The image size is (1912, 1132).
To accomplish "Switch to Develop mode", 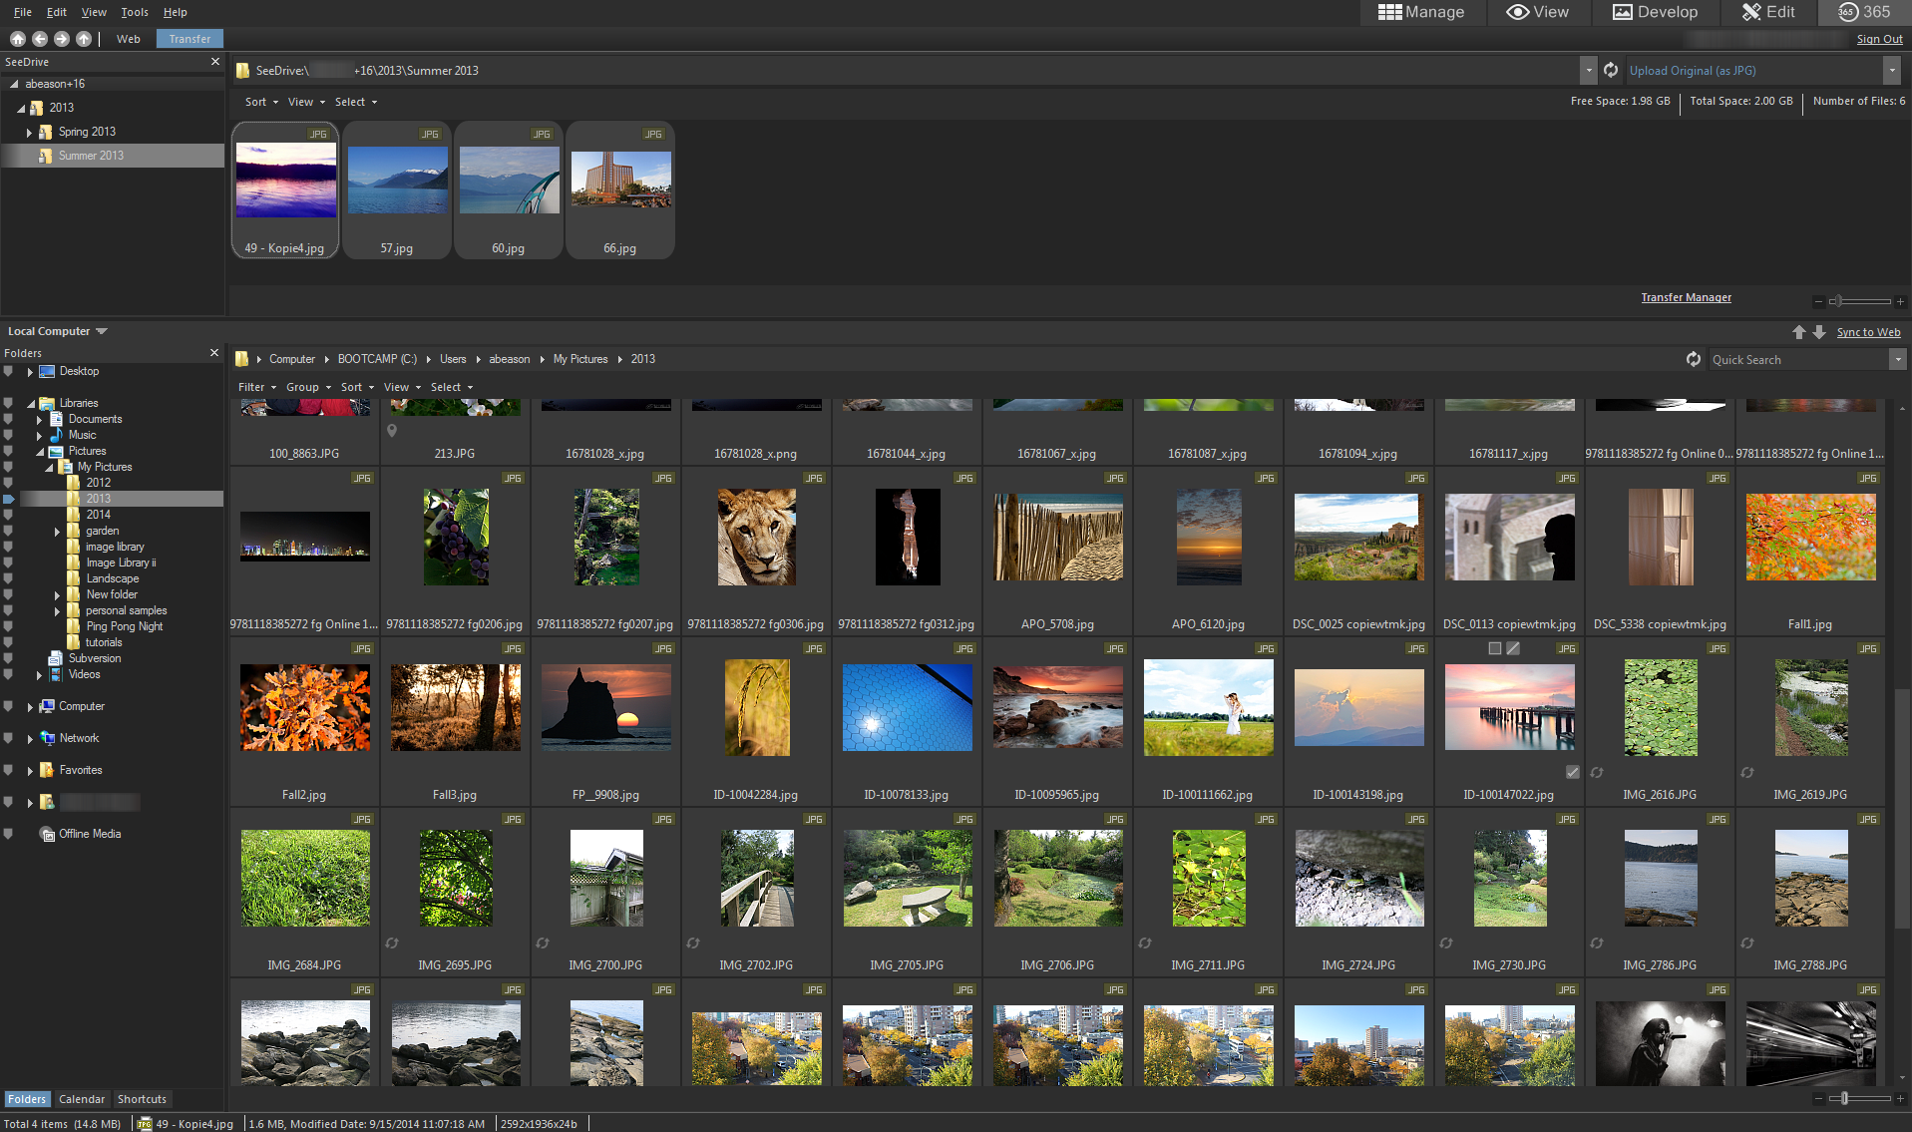I will point(1655,12).
